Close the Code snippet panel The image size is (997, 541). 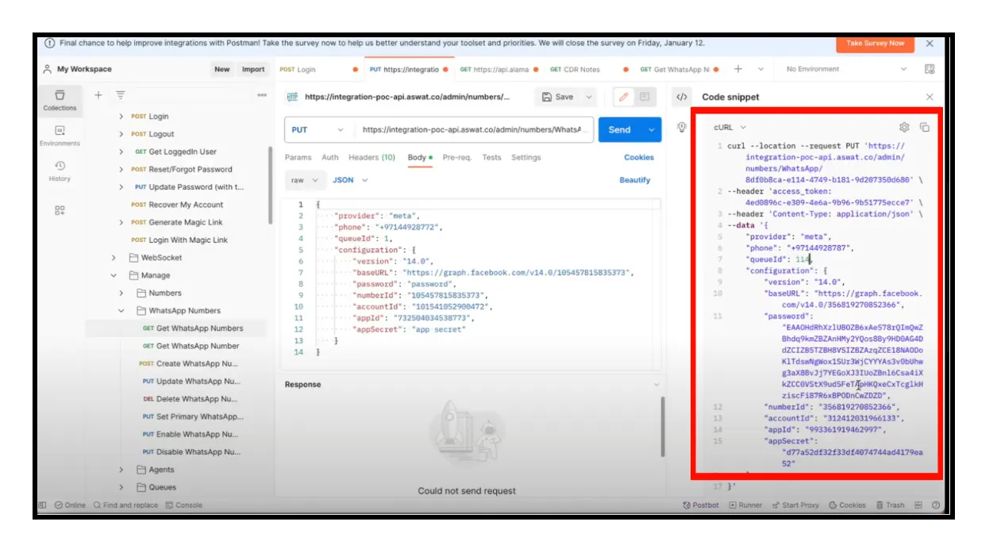930,97
